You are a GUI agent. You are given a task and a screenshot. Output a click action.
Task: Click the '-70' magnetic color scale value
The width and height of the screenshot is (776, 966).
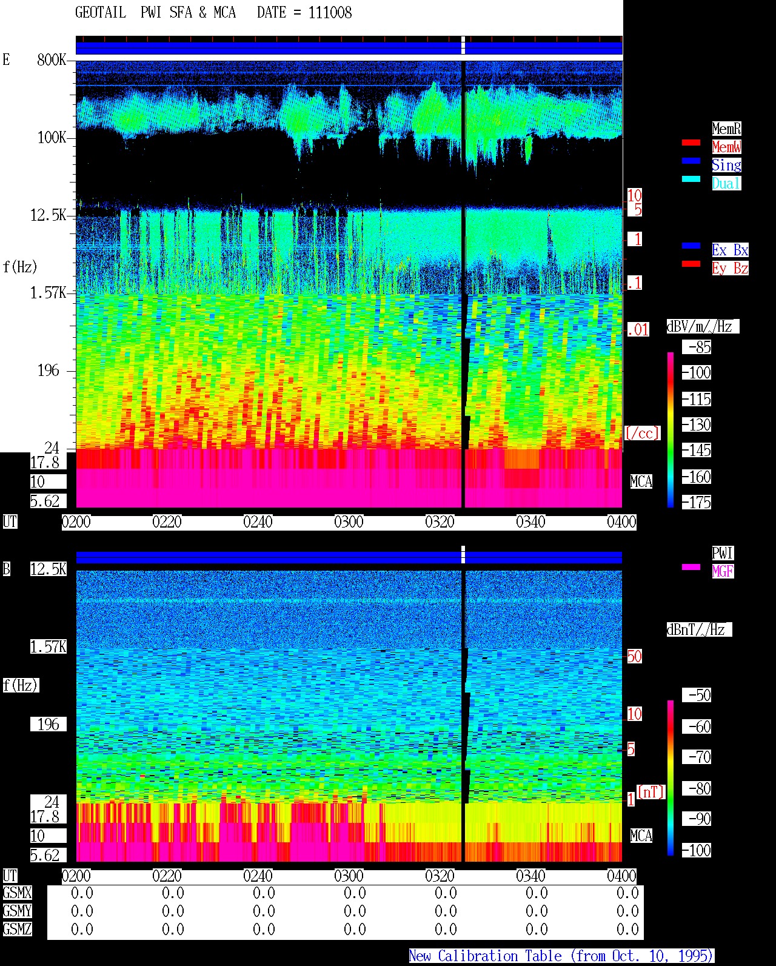click(x=697, y=757)
